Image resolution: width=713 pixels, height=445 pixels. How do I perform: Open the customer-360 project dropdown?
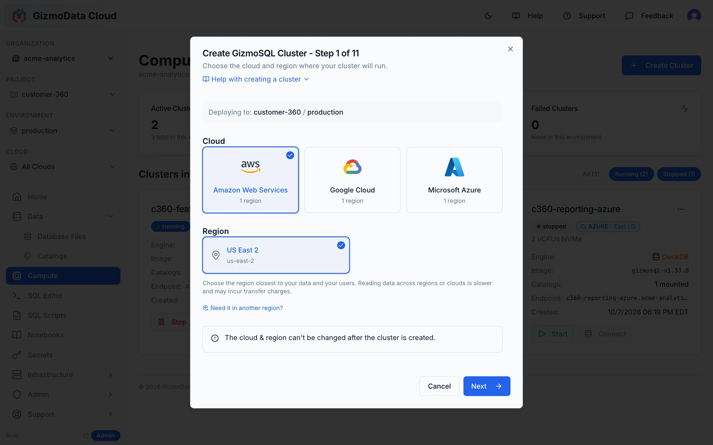[x=63, y=95]
